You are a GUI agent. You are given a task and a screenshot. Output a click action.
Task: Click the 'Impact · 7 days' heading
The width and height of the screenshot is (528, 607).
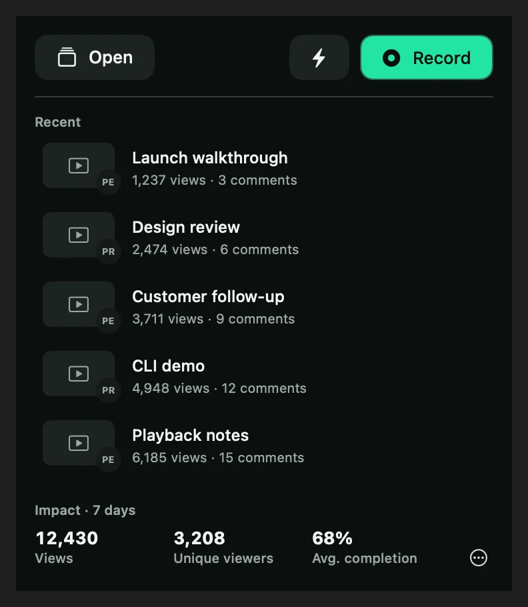[85, 510]
